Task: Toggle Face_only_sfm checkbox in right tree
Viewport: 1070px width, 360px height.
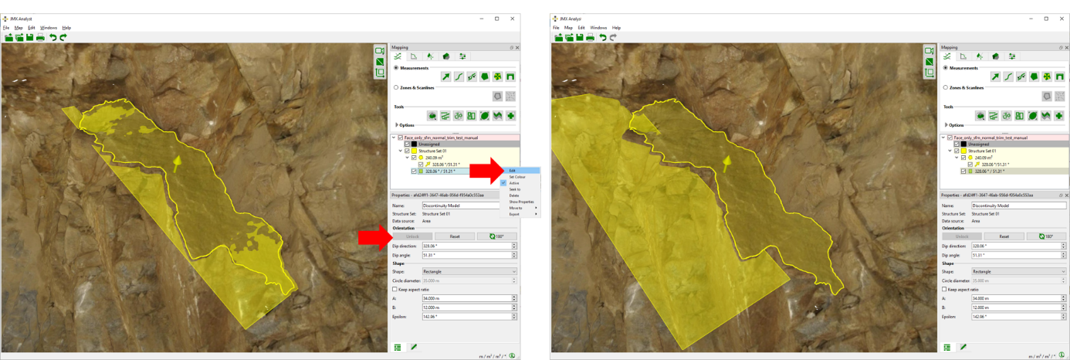Action: click(x=950, y=138)
